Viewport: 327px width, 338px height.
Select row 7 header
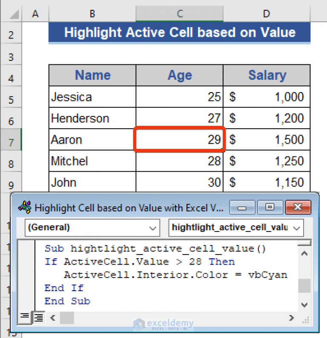pos(11,140)
